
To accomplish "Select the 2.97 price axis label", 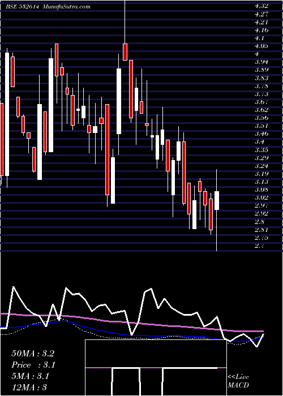I will coord(261,206).
